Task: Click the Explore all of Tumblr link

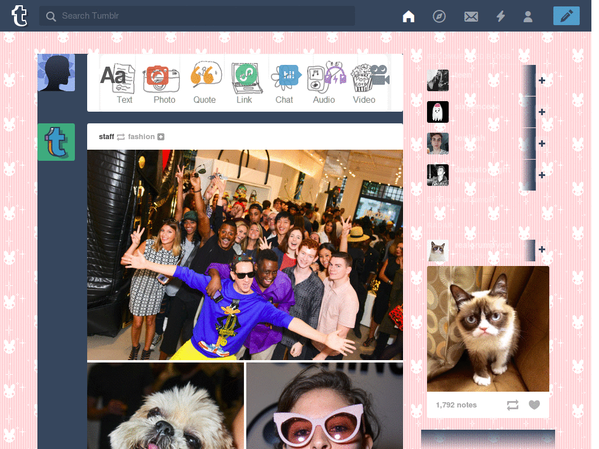Action: [x=460, y=199]
